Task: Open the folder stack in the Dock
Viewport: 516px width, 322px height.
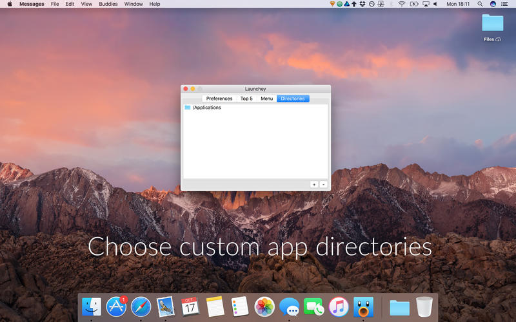Action: (x=399, y=308)
